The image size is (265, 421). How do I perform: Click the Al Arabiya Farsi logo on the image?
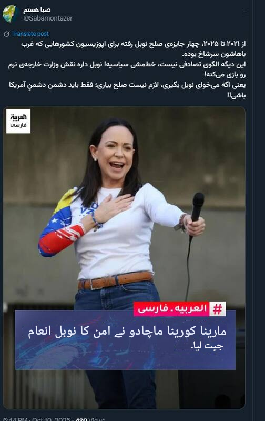(18, 121)
